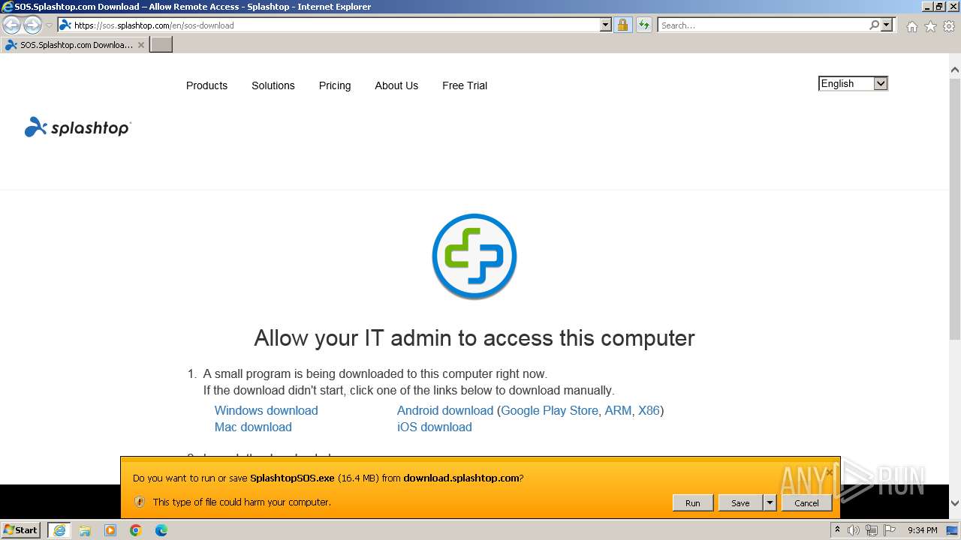The height and width of the screenshot is (540, 961).
Task: Refresh the page using the refresh icon
Action: point(644,25)
